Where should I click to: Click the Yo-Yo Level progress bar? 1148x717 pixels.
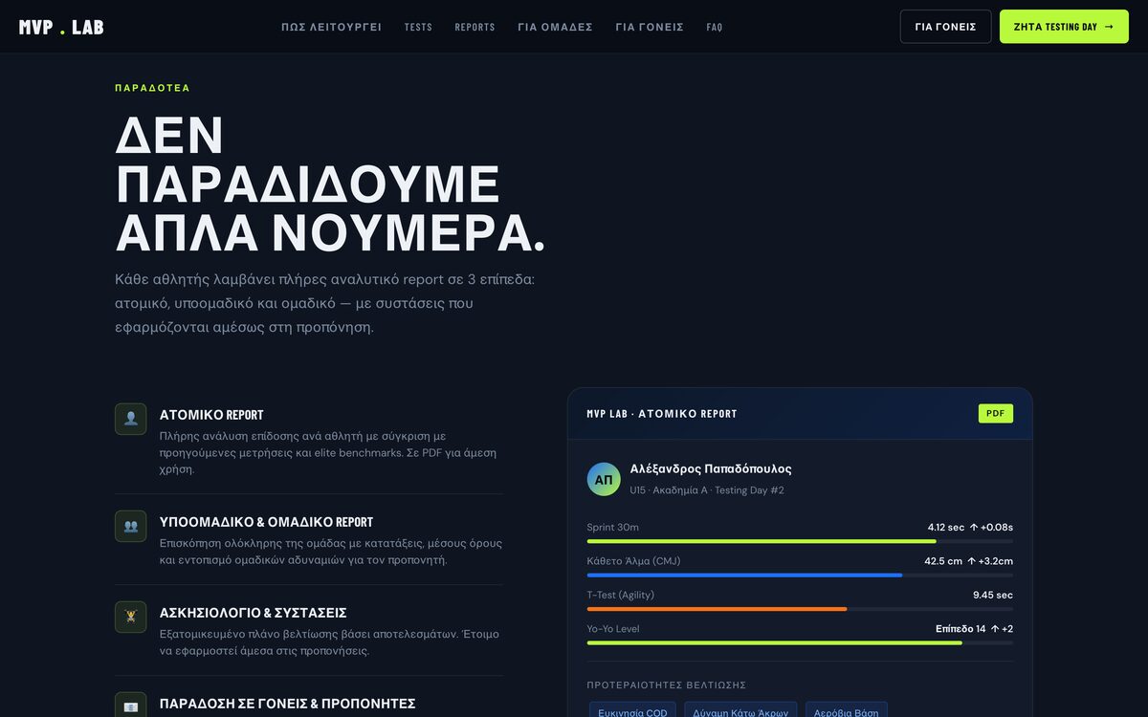[x=800, y=642]
